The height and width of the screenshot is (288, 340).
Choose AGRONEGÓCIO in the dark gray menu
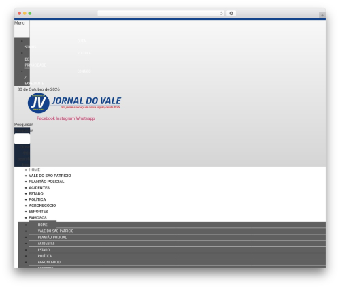49,262
